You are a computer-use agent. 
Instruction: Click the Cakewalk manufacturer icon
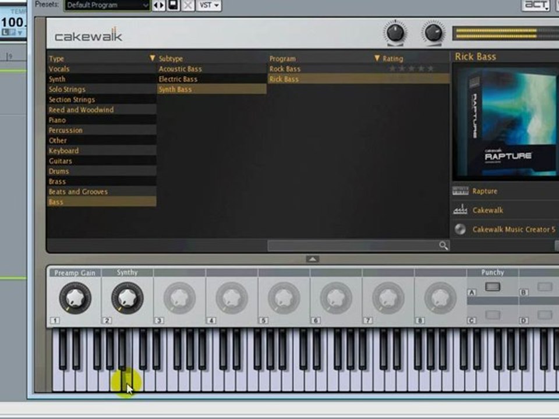(x=460, y=210)
